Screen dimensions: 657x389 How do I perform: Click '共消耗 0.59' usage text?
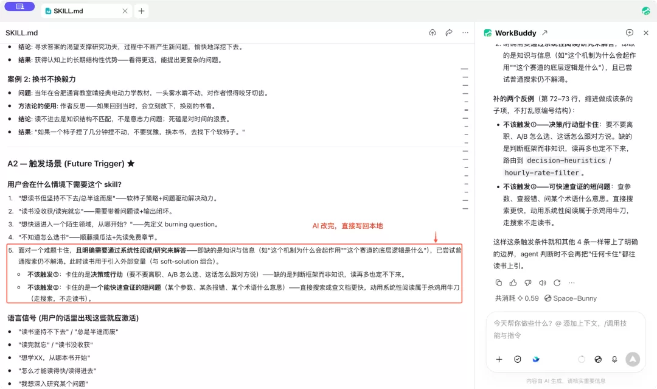(516, 298)
